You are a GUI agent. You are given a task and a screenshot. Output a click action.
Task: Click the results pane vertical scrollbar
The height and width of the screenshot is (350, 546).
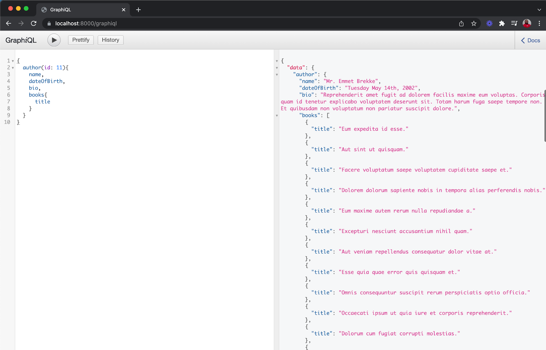545,116
